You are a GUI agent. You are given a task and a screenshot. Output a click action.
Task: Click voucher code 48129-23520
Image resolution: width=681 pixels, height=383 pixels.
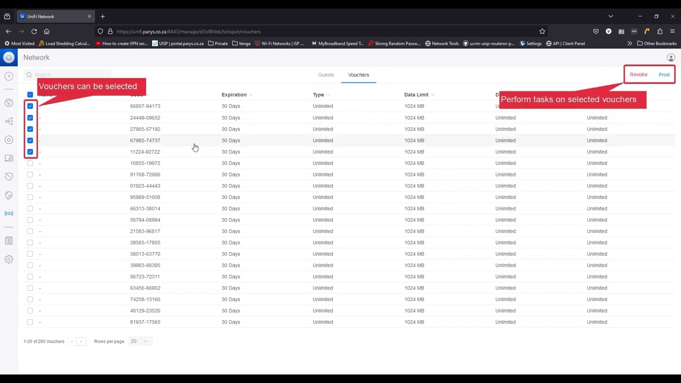click(x=145, y=311)
